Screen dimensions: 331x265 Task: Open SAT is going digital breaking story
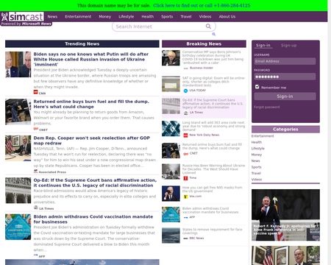point(213,82)
